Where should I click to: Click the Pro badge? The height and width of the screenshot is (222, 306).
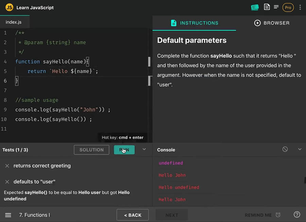point(288,7)
